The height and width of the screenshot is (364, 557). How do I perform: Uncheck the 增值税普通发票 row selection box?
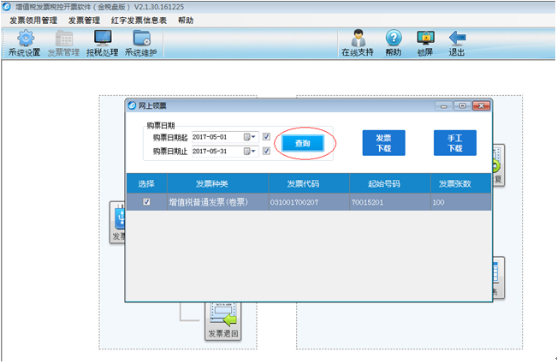[147, 202]
